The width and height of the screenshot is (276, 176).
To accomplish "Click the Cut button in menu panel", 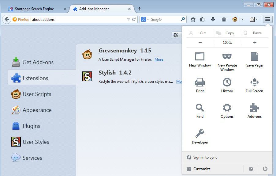I will click(200, 33).
